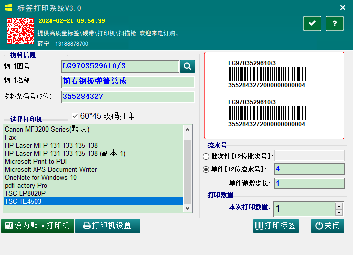The width and height of the screenshot is (353, 255).
Task: Click the top barcode preview image
Action: coord(266,74)
